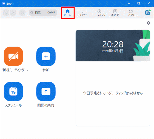
Task: Open the Contacts (連絡先) tab
Action: pyautogui.click(x=115, y=13)
